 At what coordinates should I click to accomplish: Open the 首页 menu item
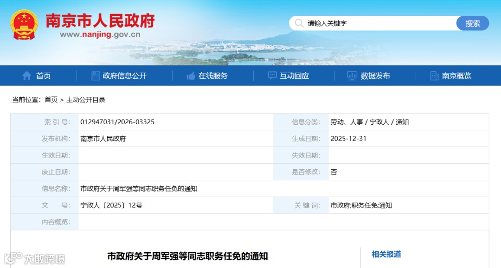(43, 76)
